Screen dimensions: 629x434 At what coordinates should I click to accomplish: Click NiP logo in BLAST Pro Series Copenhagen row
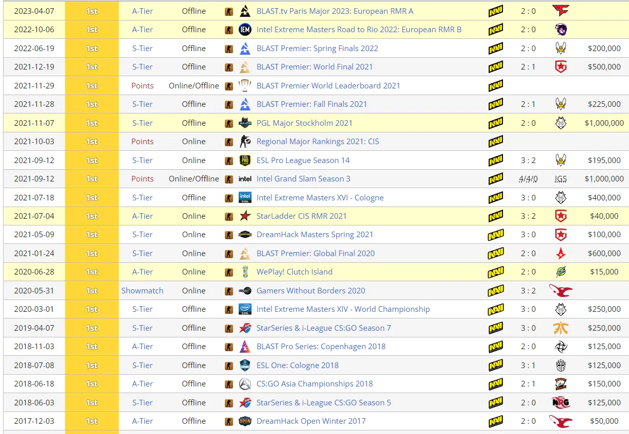[x=561, y=347]
